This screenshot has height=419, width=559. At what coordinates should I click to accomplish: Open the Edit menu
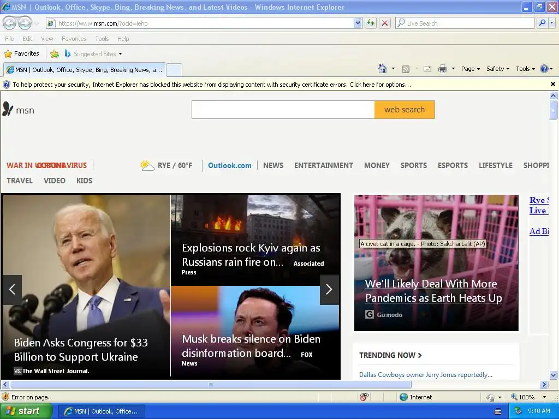27,39
